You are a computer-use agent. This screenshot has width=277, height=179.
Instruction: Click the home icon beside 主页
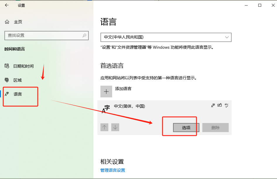[x=7, y=22]
